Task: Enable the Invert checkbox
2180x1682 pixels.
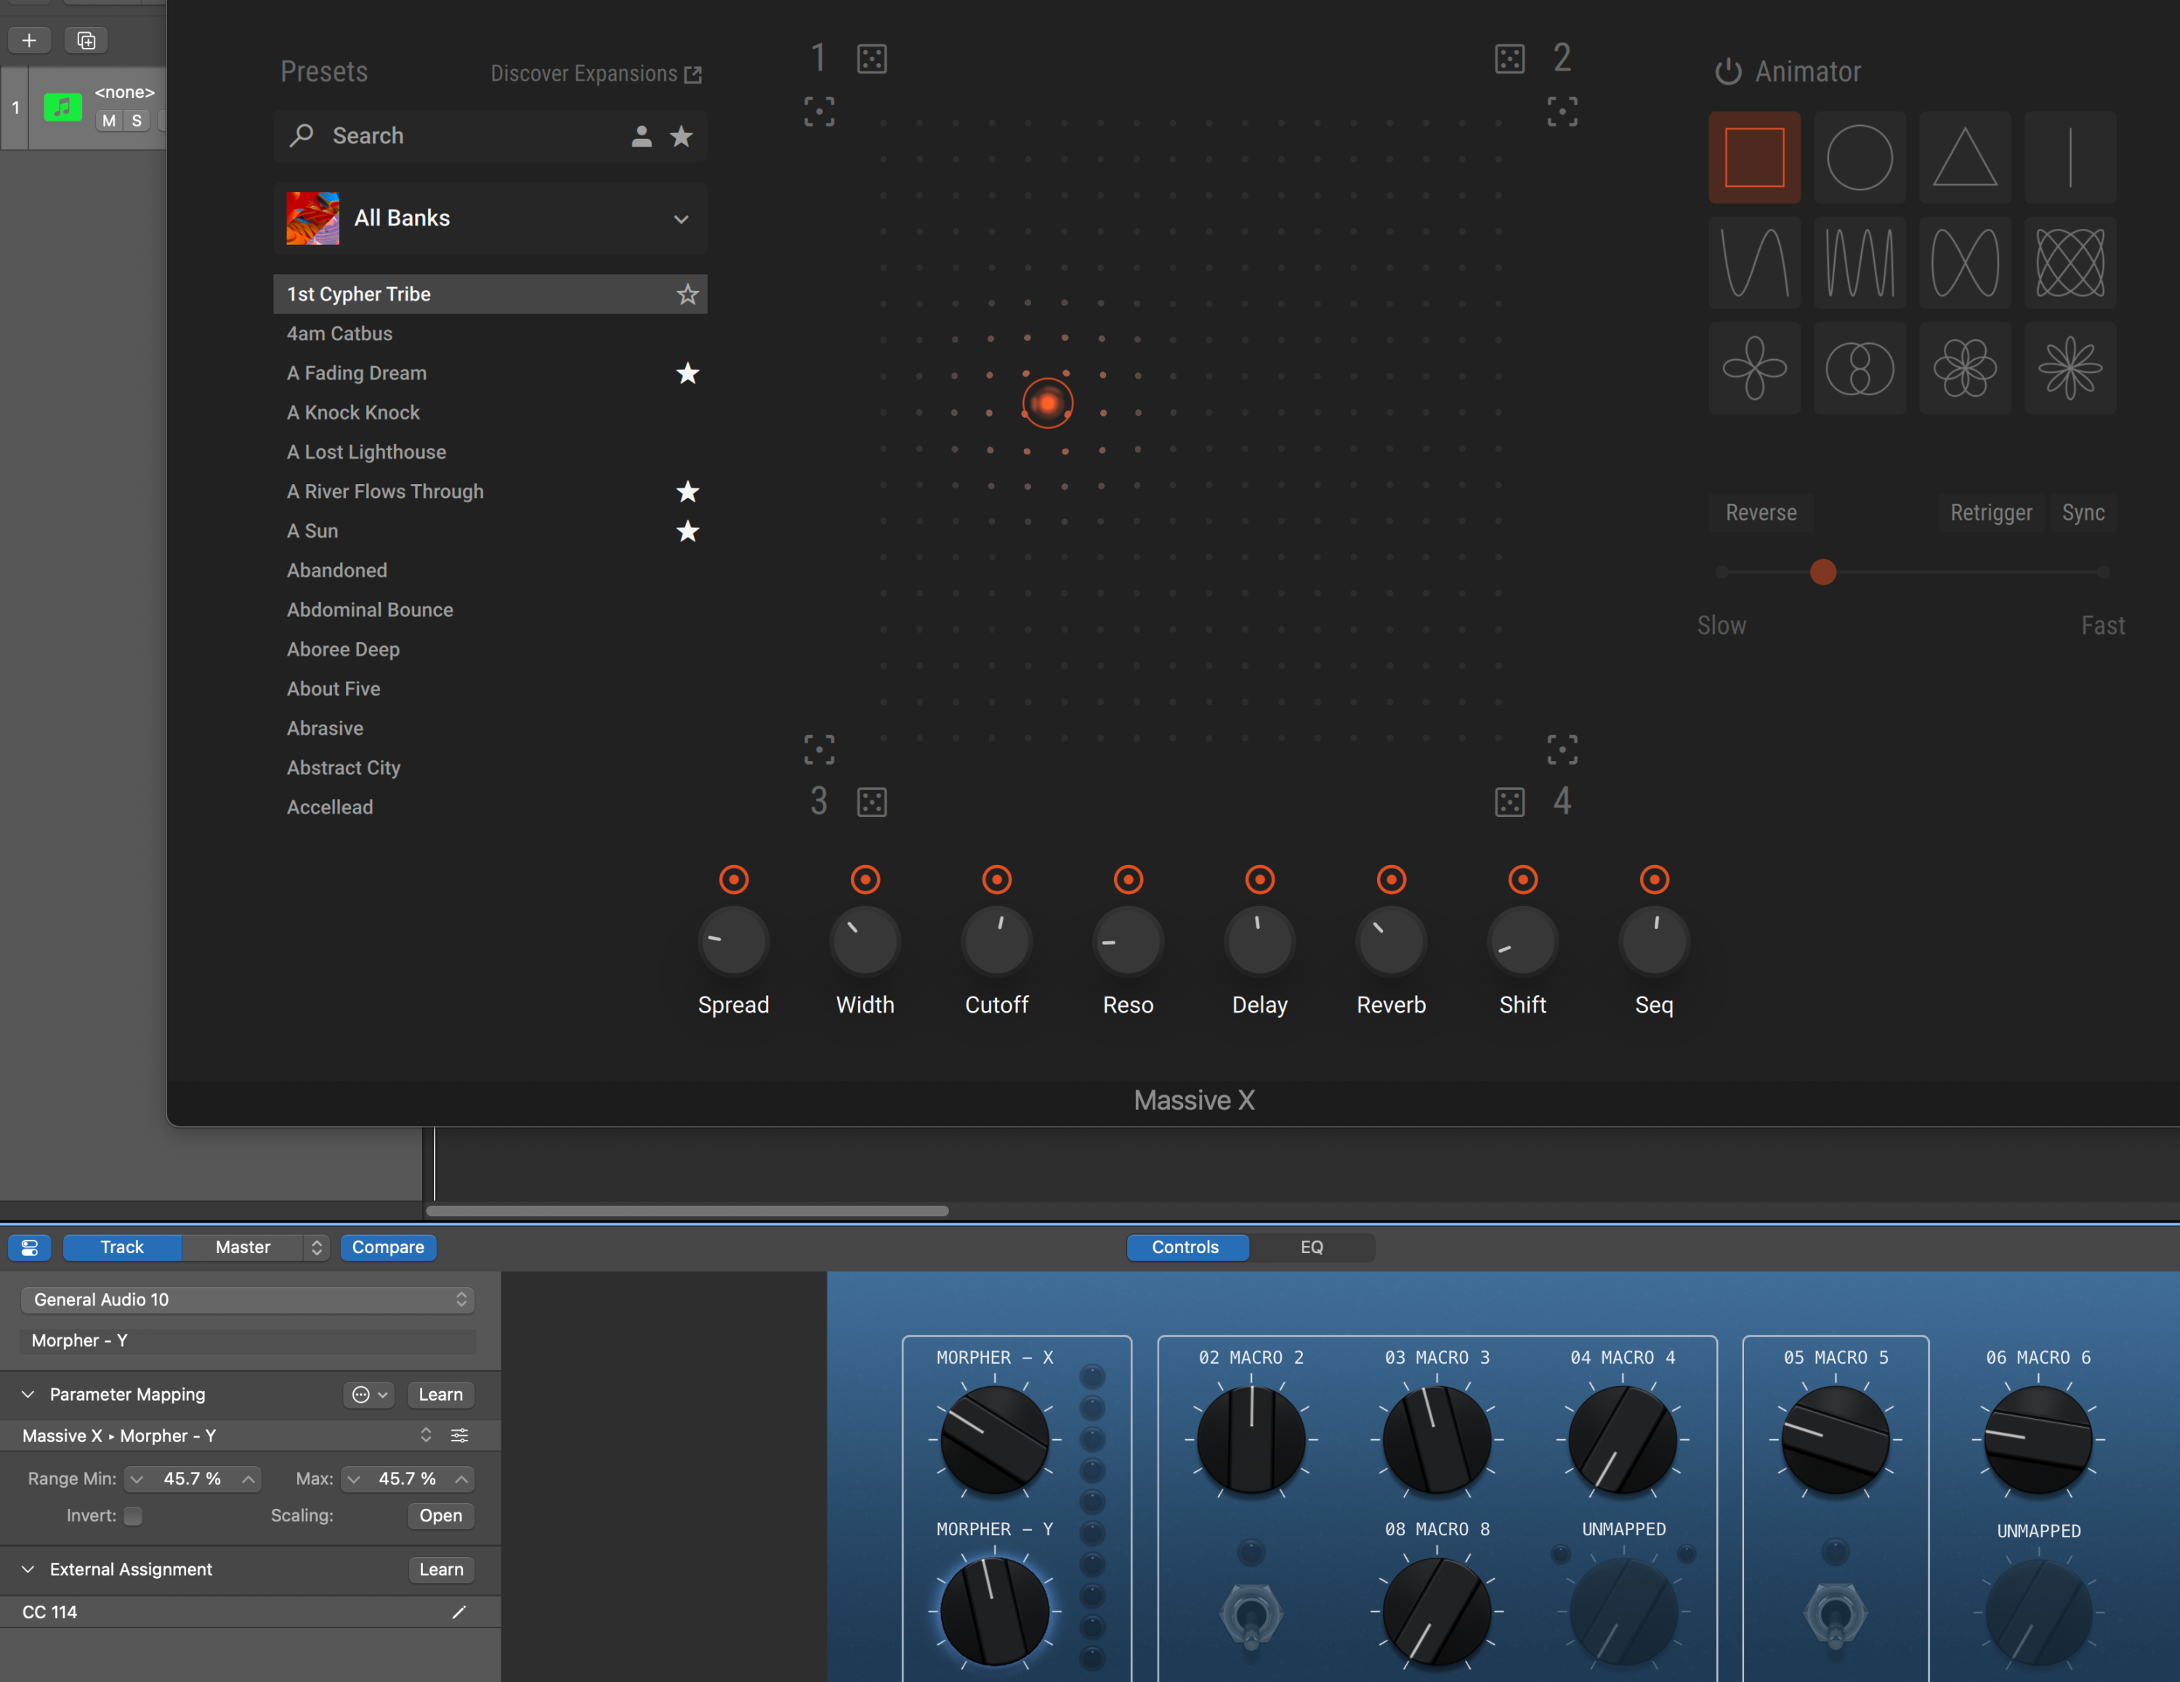Action: pos(133,1516)
